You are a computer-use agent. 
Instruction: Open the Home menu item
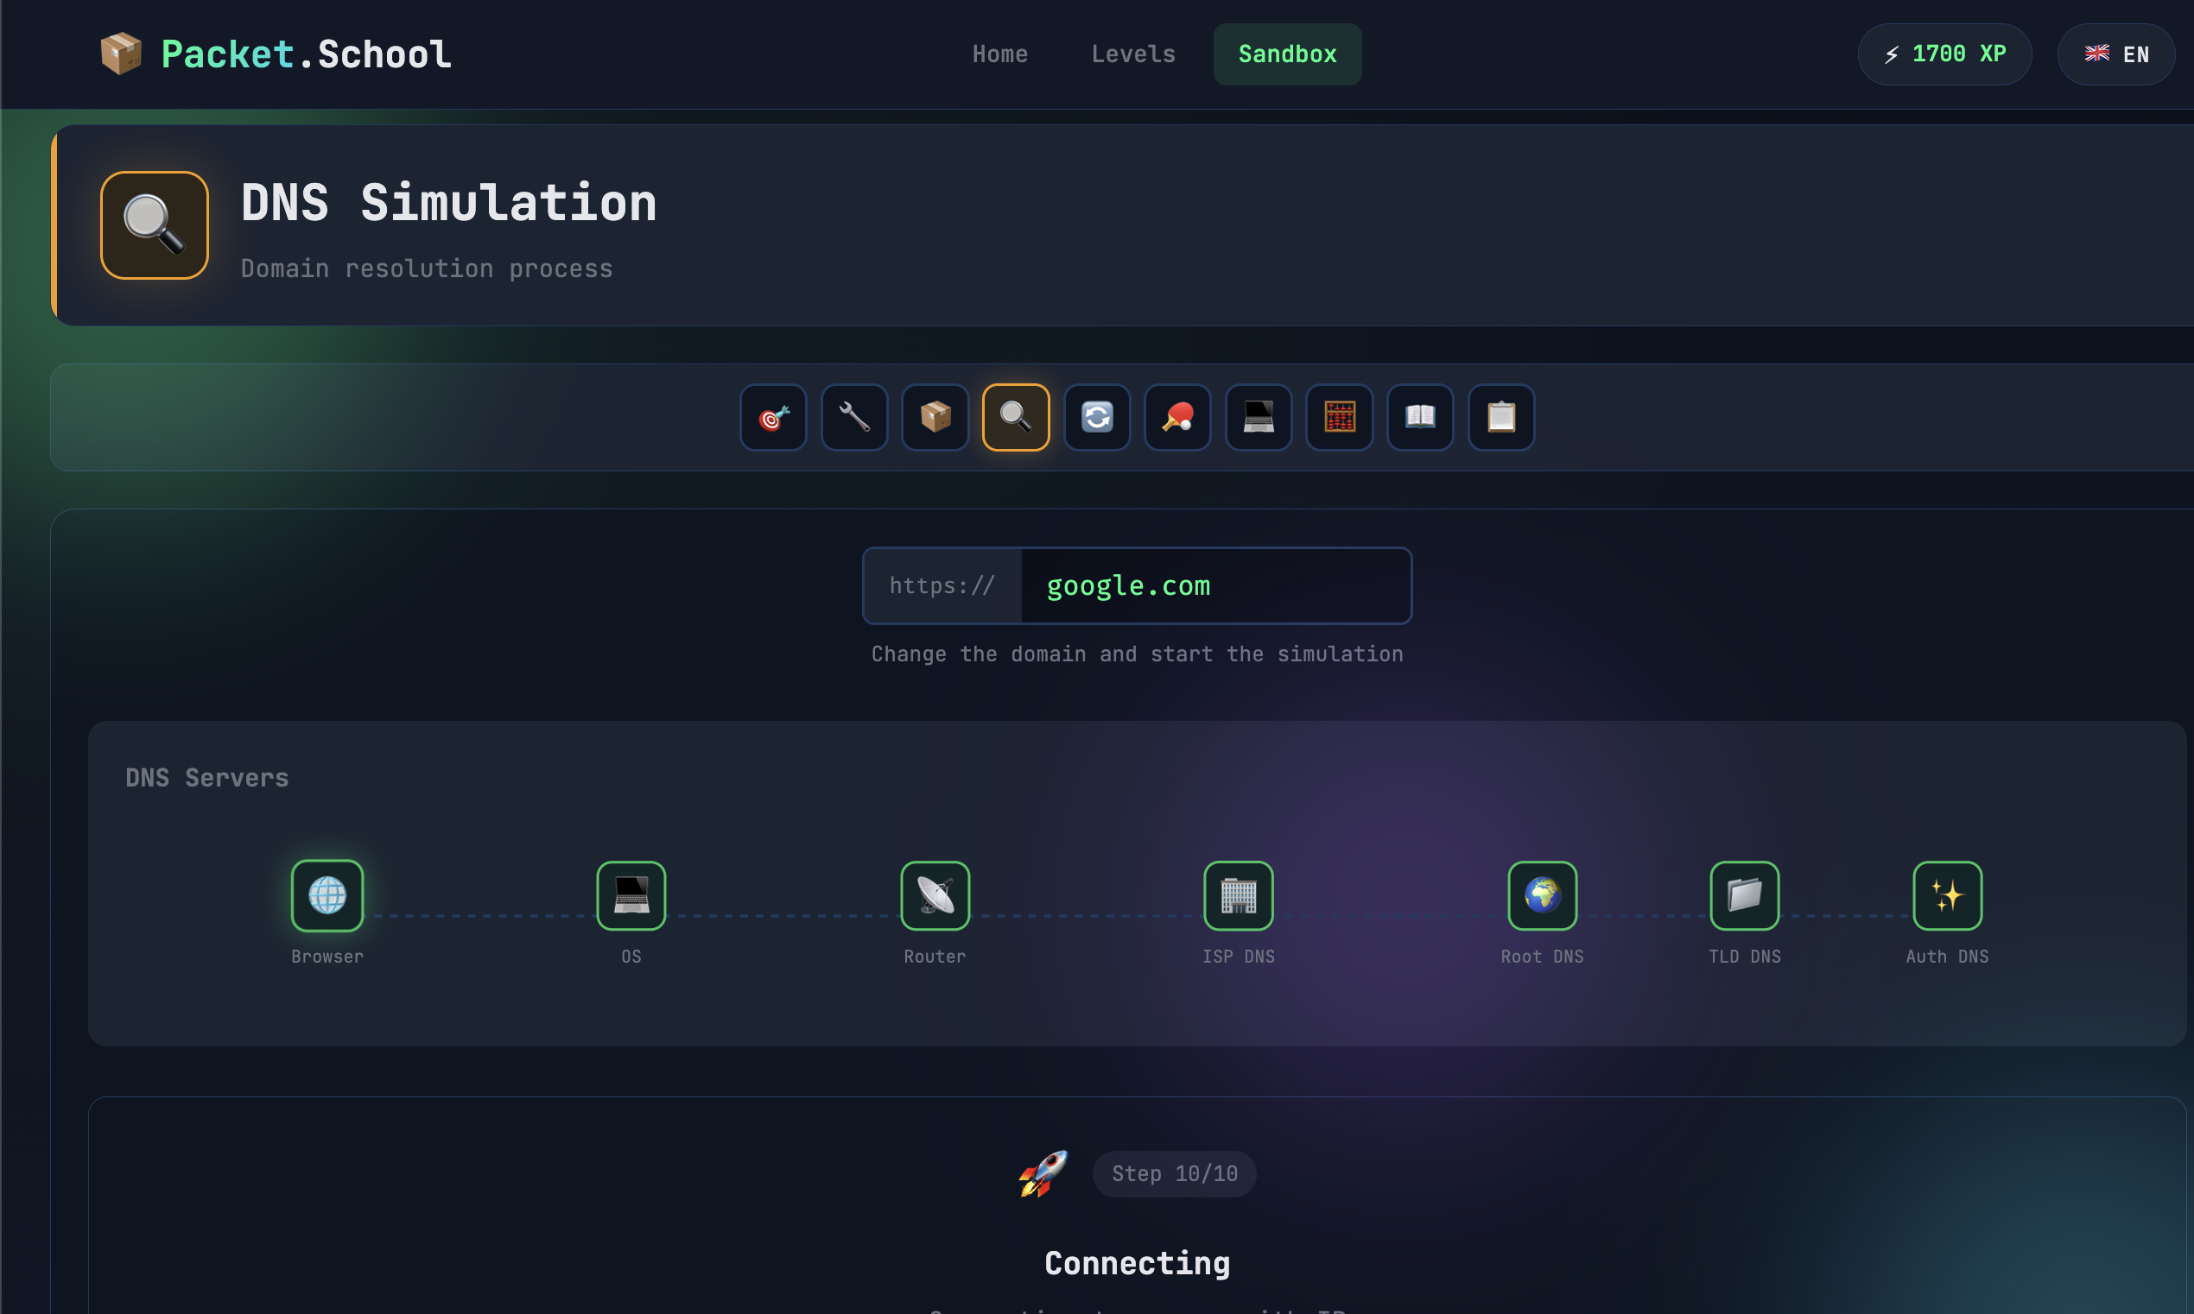(x=999, y=54)
